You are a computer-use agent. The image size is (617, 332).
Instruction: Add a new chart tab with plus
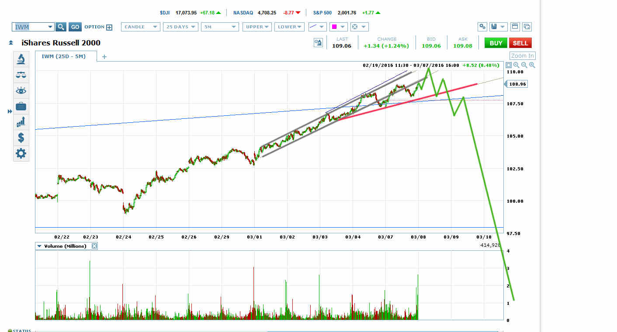click(x=104, y=56)
